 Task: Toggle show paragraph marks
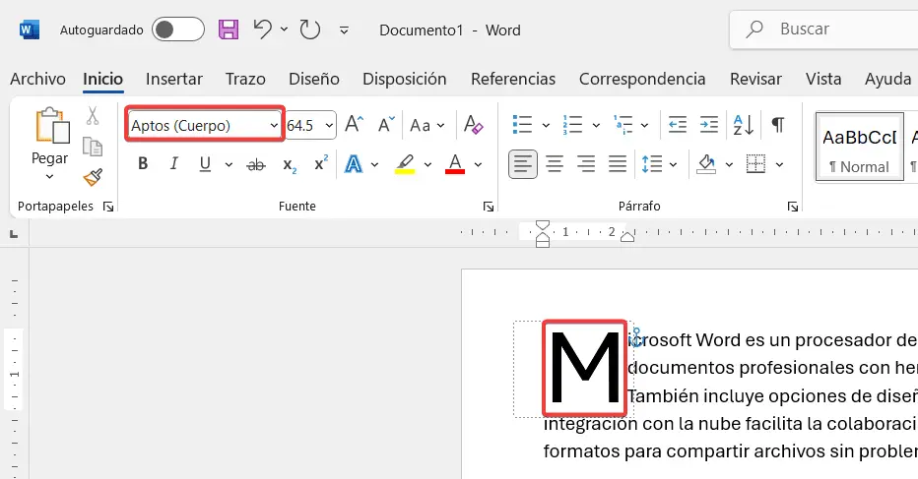(777, 125)
